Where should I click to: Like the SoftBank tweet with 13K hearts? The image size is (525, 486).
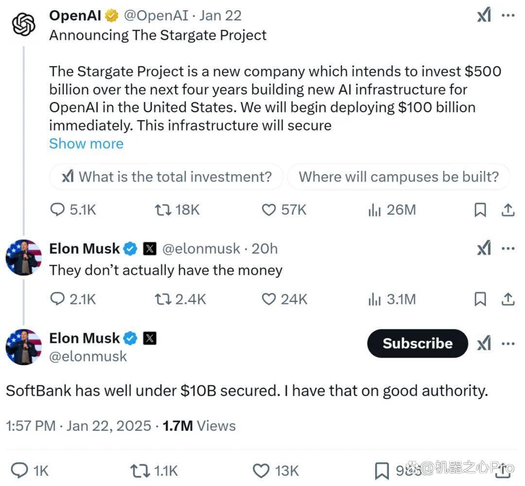click(276, 470)
